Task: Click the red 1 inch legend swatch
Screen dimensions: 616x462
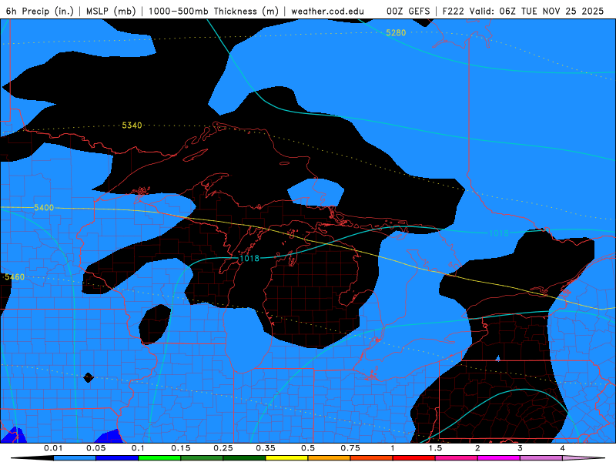Action: point(414,458)
